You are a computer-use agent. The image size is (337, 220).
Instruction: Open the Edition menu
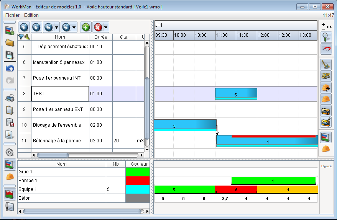point(31,15)
